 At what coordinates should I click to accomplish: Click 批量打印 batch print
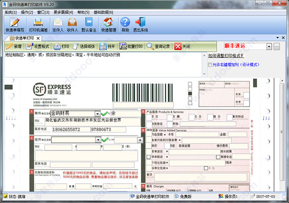pyautogui.click(x=131, y=46)
